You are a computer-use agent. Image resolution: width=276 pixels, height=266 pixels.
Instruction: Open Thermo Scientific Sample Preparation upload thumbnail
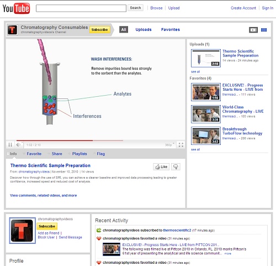click(x=206, y=58)
